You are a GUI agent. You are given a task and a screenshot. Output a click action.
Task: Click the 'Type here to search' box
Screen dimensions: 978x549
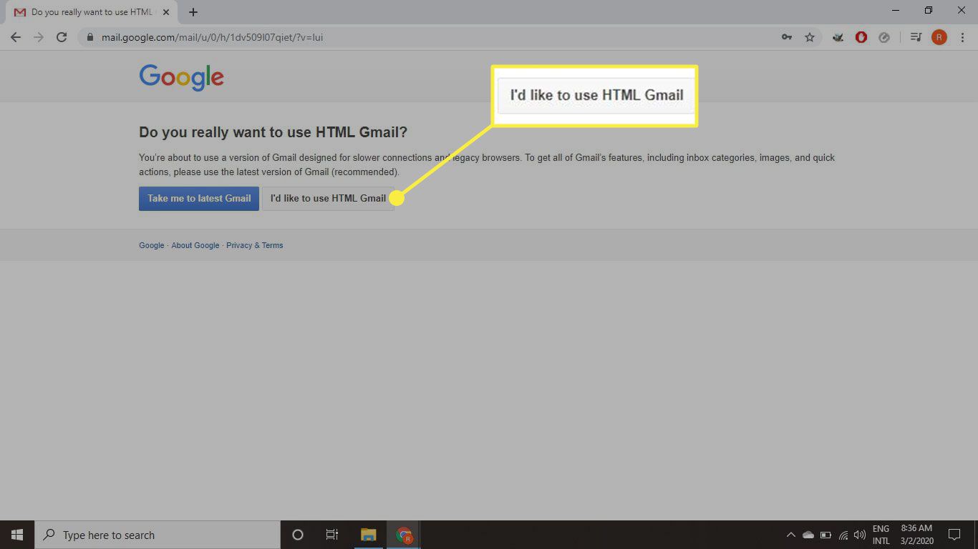[x=158, y=535]
